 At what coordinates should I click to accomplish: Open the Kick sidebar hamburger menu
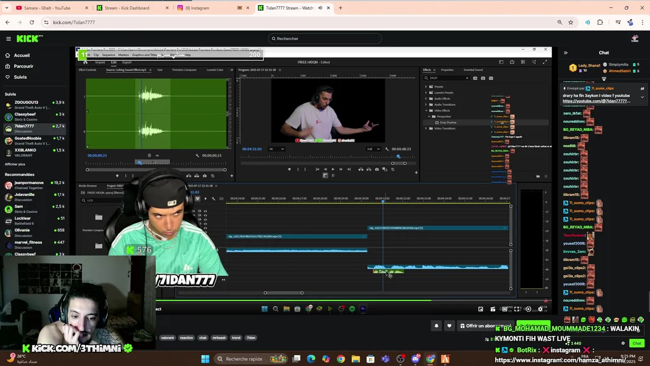(8, 39)
